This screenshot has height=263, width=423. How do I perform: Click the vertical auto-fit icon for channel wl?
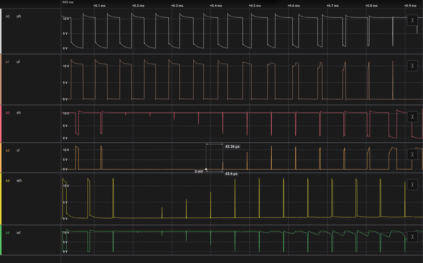coord(412,237)
